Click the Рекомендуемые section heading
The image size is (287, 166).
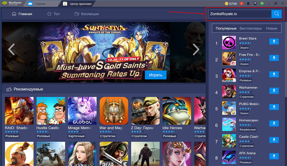(x=28, y=89)
